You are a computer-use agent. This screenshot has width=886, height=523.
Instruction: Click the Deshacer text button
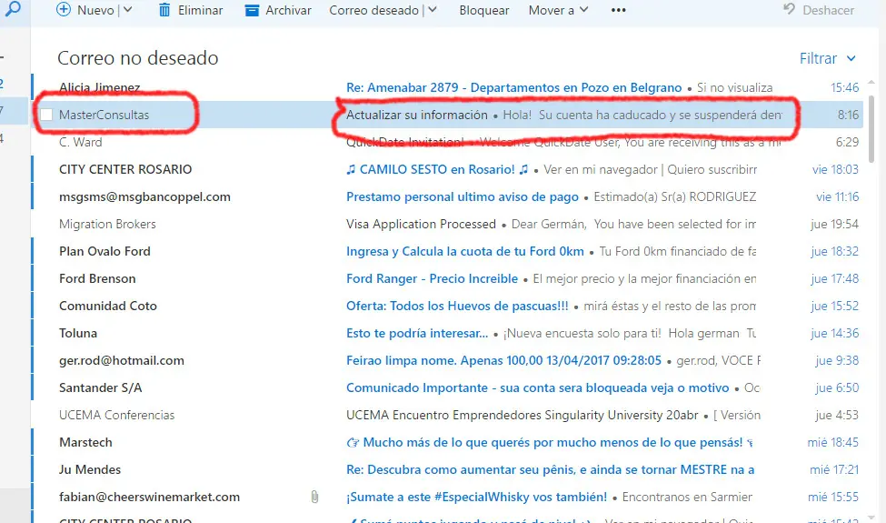click(829, 10)
